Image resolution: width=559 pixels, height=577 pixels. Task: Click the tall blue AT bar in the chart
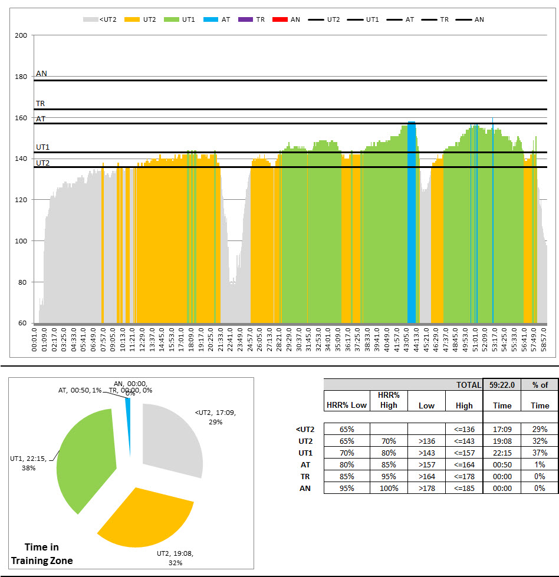[x=412, y=224]
